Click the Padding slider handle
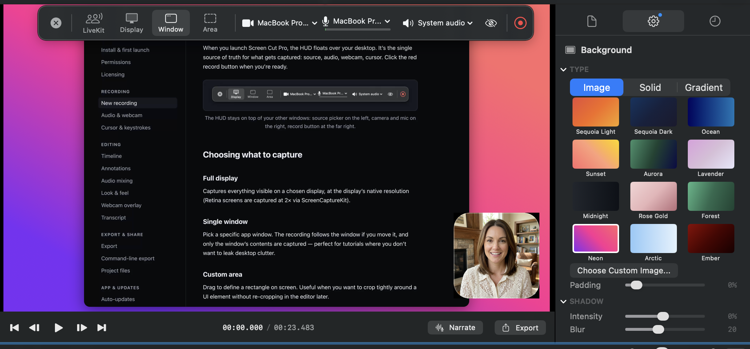Image resolution: width=750 pixels, height=349 pixels. pyautogui.click(x=636, y=285)
